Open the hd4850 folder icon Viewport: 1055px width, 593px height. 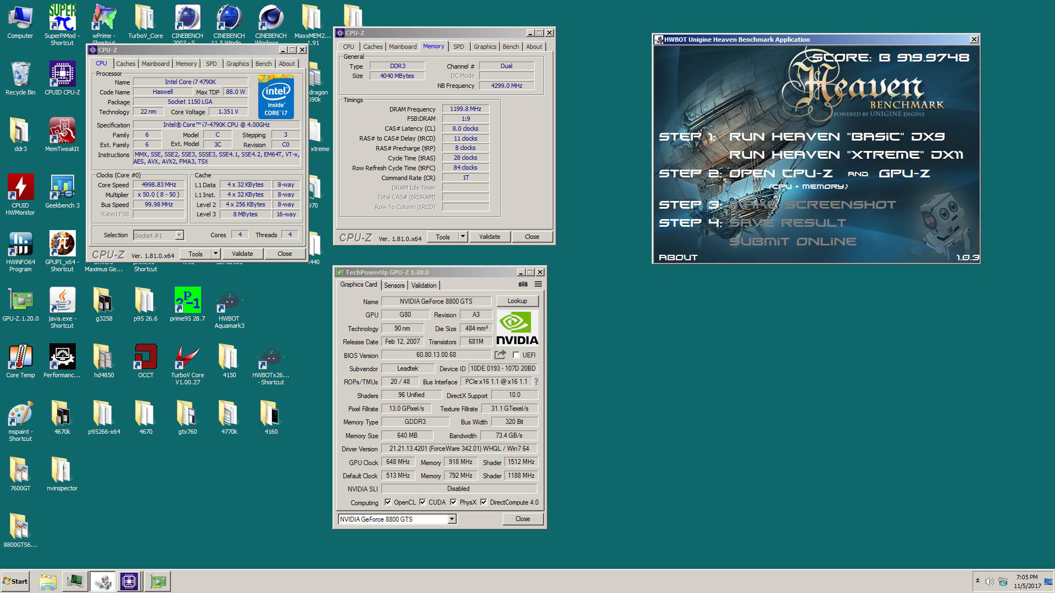click(104, 361)
